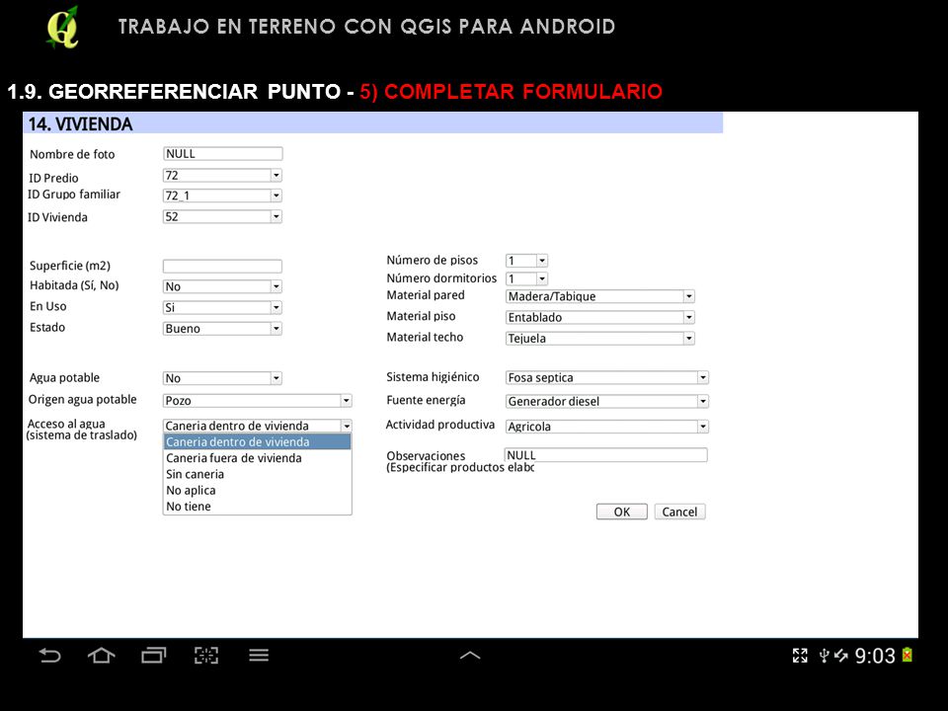The height and width of the screenshot is (711, 948).
Task: Click the 'Observaciones' label
Action: (426, 456)
